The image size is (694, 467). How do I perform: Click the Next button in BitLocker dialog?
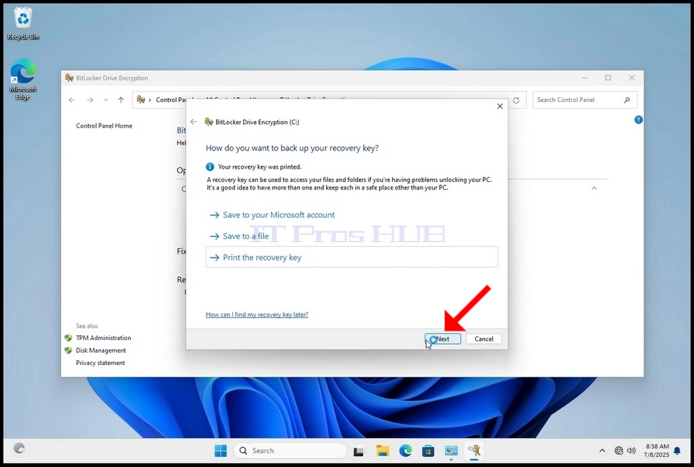443,339
